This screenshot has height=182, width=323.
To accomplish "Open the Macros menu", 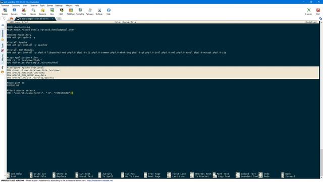I will pos(69,6).
